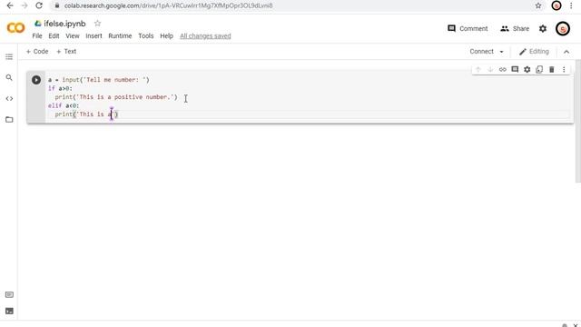This screenshot has width=581, height=327.
Task: Delete the cell with trash icon
Action: point(551,69)
